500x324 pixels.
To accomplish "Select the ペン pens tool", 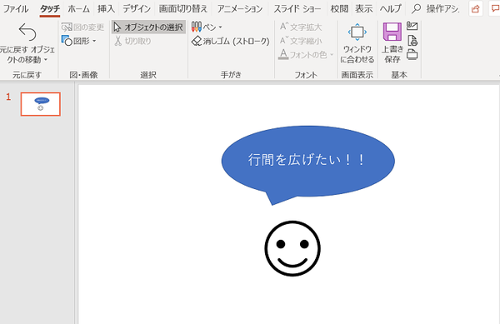I will [x=204, y=27].
